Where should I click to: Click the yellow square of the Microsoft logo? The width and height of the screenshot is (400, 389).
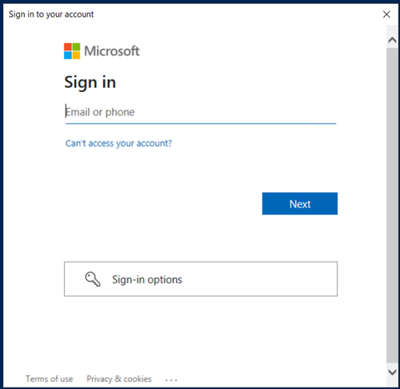[x=76, y=55]
